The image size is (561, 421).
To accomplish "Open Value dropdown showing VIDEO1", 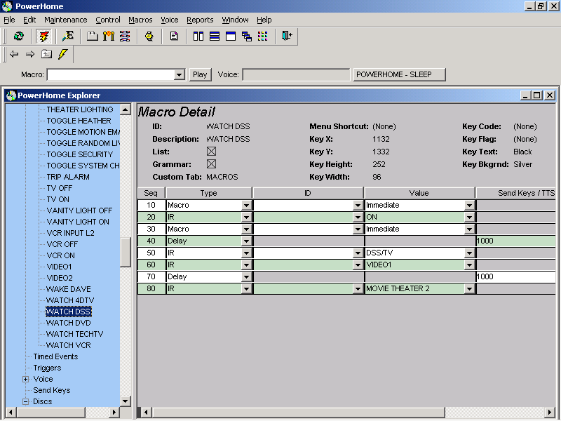I will (x=469, y=265).
